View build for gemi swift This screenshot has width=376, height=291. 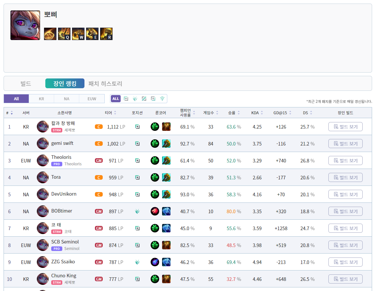[345, 144]
